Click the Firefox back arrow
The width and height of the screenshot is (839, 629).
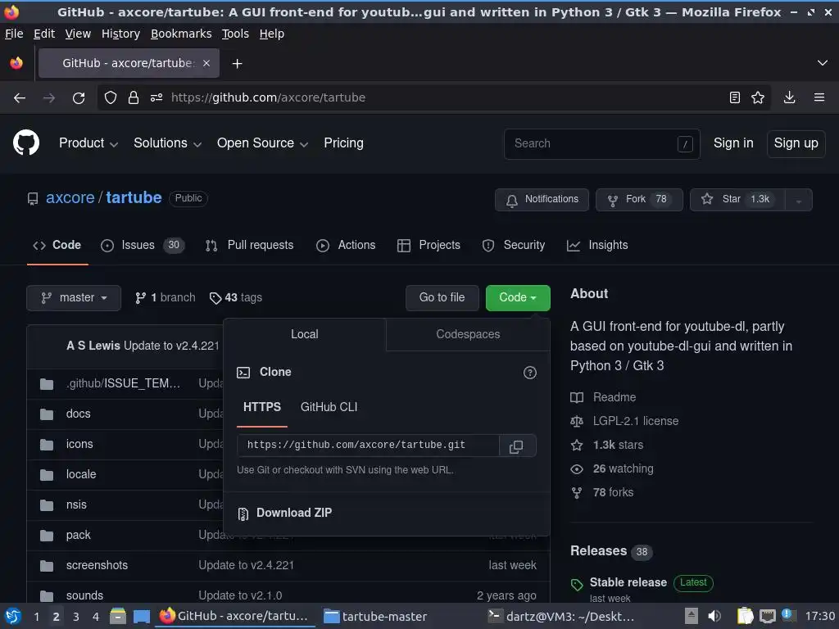tap(20, 98)
